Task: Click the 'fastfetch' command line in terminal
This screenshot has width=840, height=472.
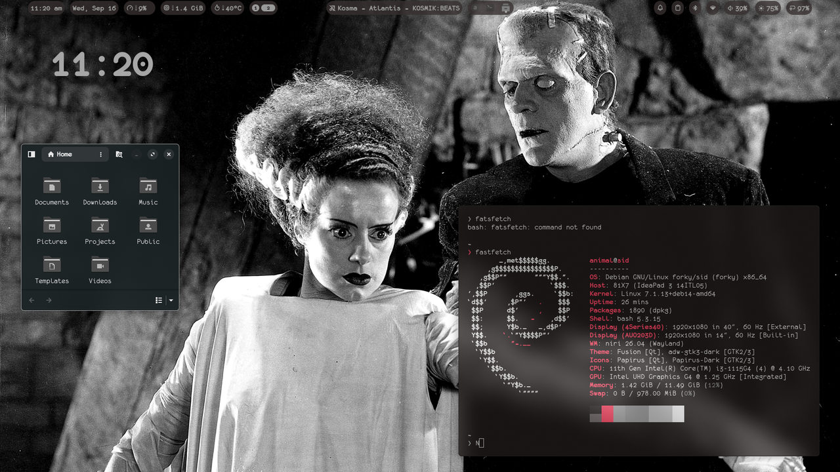Action: point(489,252)
